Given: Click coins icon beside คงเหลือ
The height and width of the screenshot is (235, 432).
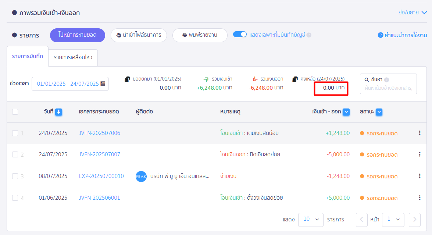Looking at the screenshot, I should point(295,79).
